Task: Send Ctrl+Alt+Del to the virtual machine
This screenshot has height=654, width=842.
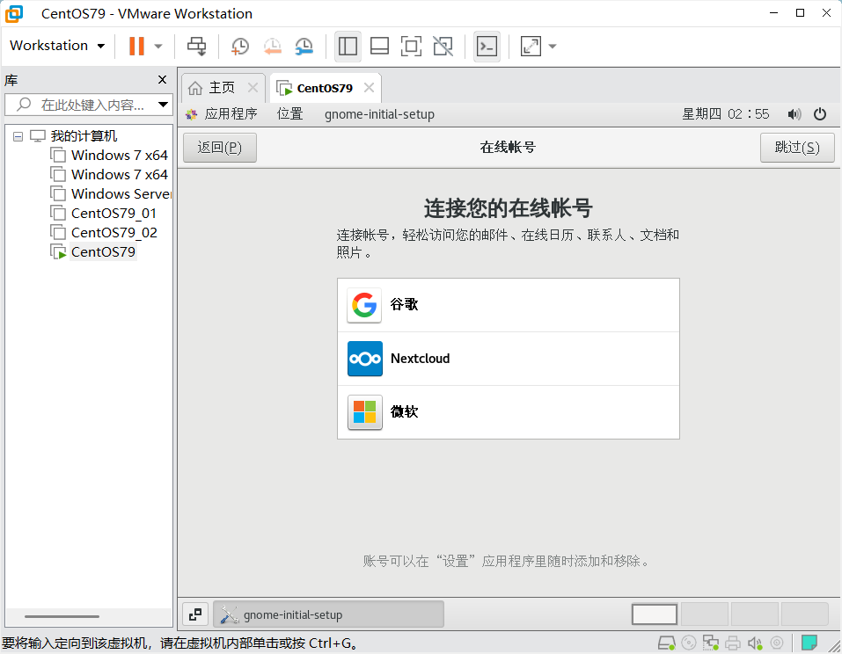Action: pos(196,46)
